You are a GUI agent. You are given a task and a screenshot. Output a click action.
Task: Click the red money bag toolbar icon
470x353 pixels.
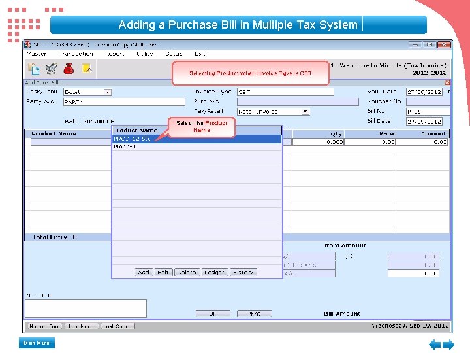pos(69,69)
